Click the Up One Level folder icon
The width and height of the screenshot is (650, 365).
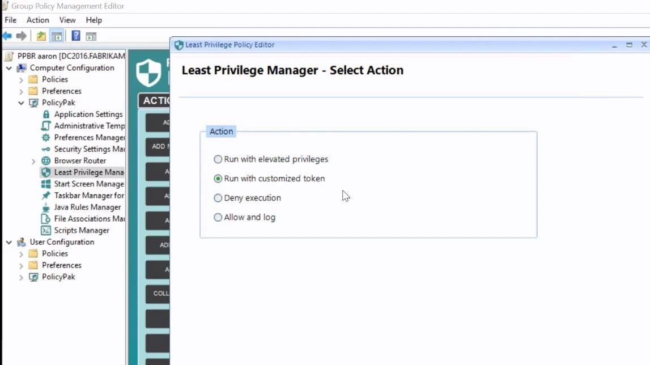pyautogui.click(x=41, y=36)
